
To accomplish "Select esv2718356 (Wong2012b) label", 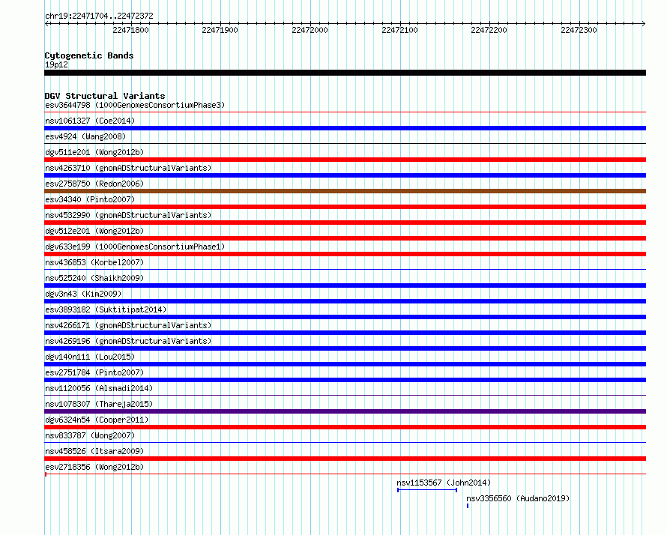I will pyautogui.click(x=94, y=467).
